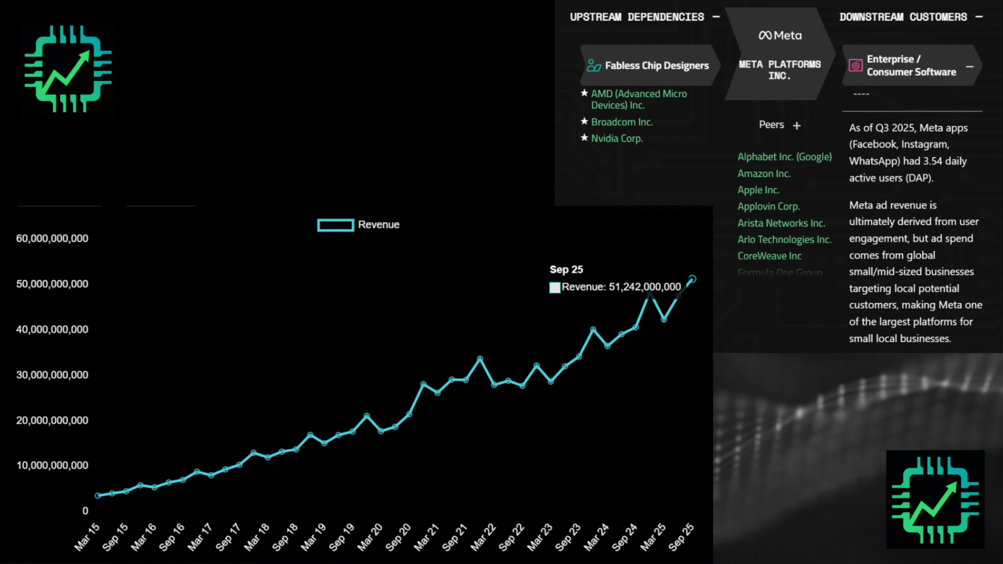The image size is (1003, 564).
Task: Click the star beside AMD
Action: (584, 93)
